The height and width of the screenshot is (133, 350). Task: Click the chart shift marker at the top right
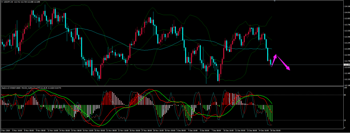click(274, 1)
